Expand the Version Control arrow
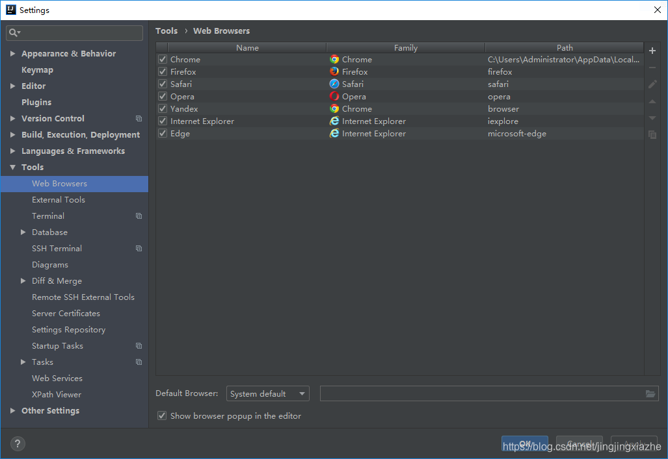Image resolution: width=668 pixels, height=459 pixels. pyautogui.click(x=13, y=119)
